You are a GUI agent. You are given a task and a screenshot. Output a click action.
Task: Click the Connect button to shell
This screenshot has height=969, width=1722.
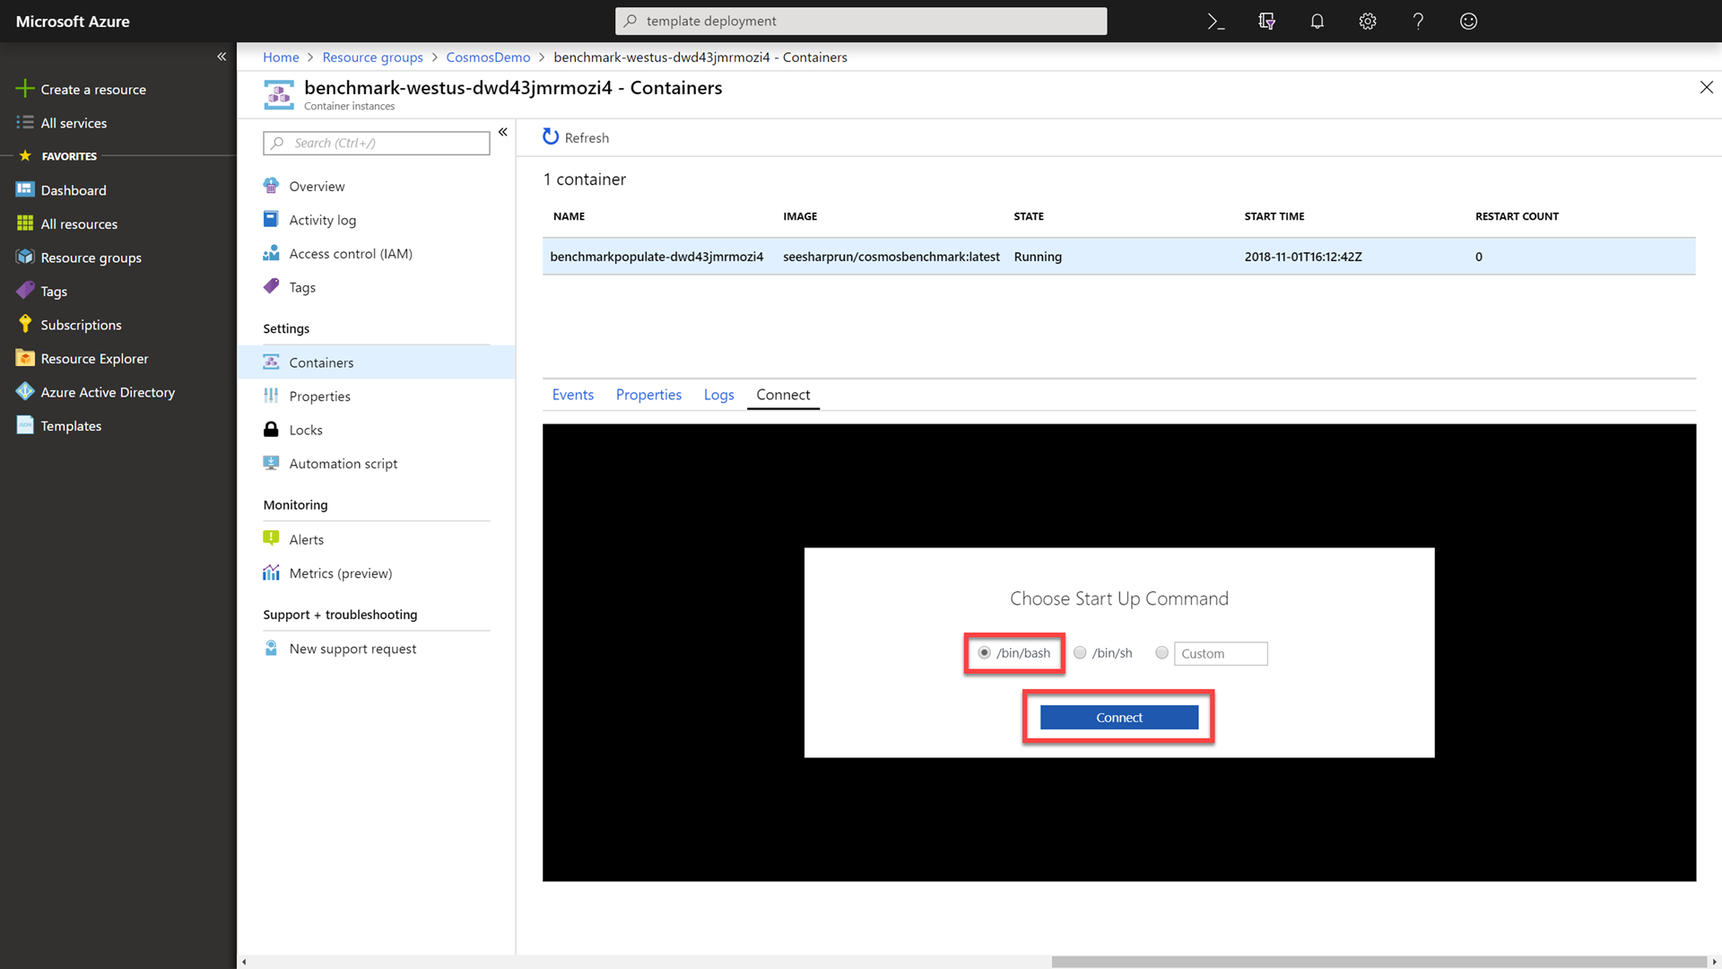[1118, 717]
